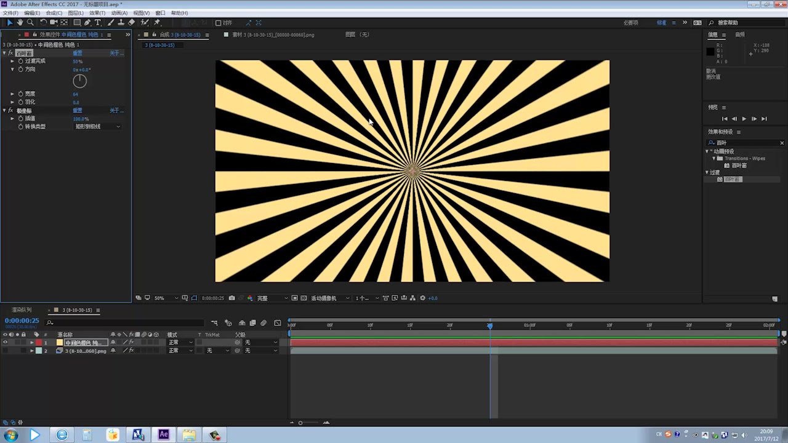Open the 活动摄像机 view dropdown
Image resolution: width=788 pixels, height=443 pixels.
click(331, 298)
